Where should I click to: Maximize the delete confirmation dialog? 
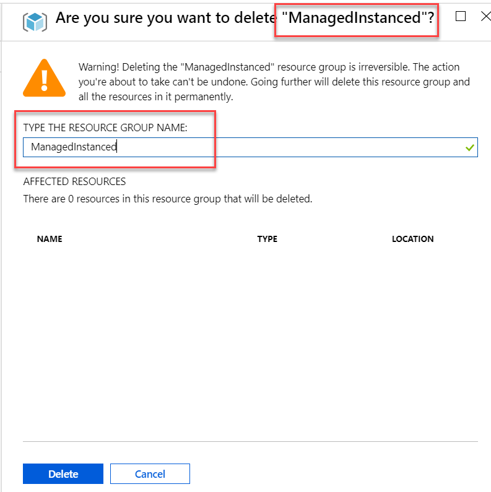coord(461,17)
